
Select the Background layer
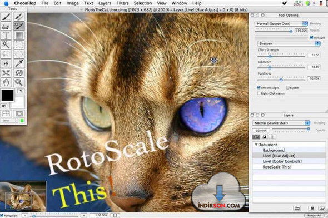(289, 150)
